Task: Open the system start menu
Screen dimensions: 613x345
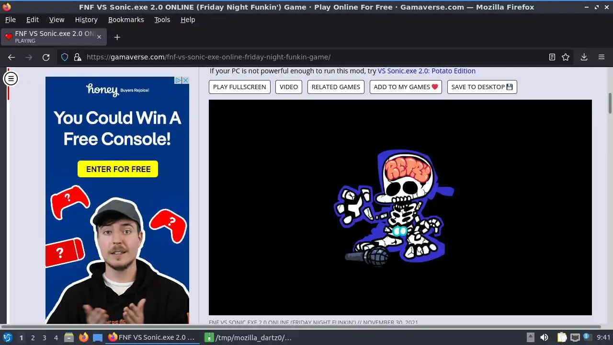Action: coord(7,337)
